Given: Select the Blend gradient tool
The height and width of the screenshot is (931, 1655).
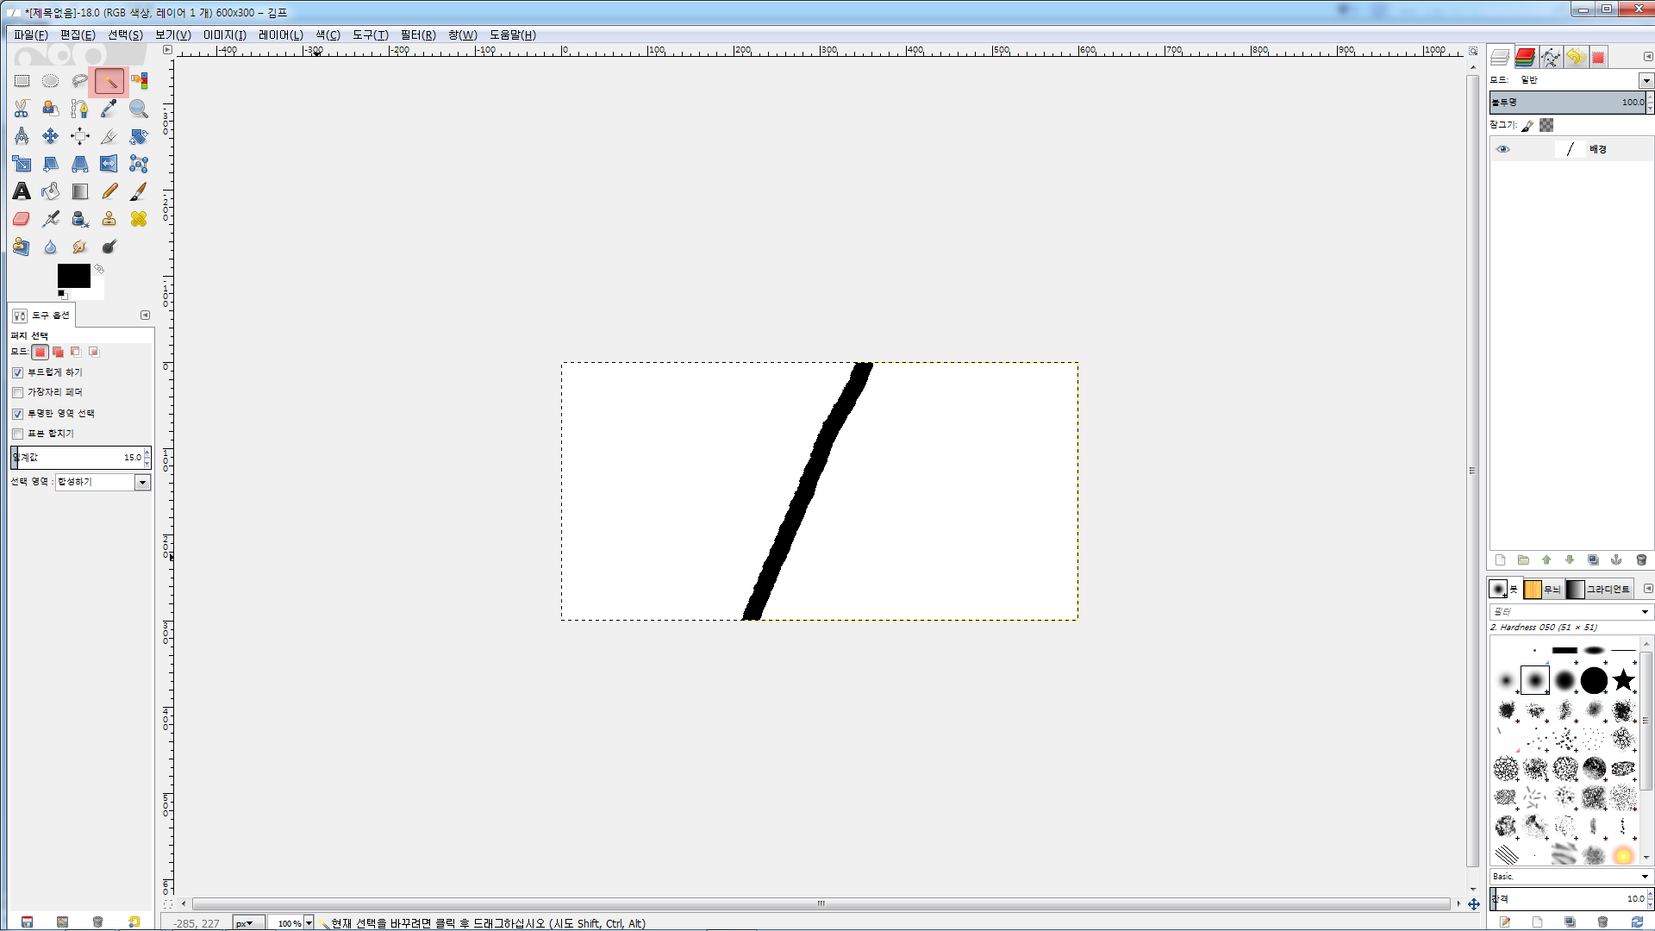Looking at the screenshot, I should (80, 191).
